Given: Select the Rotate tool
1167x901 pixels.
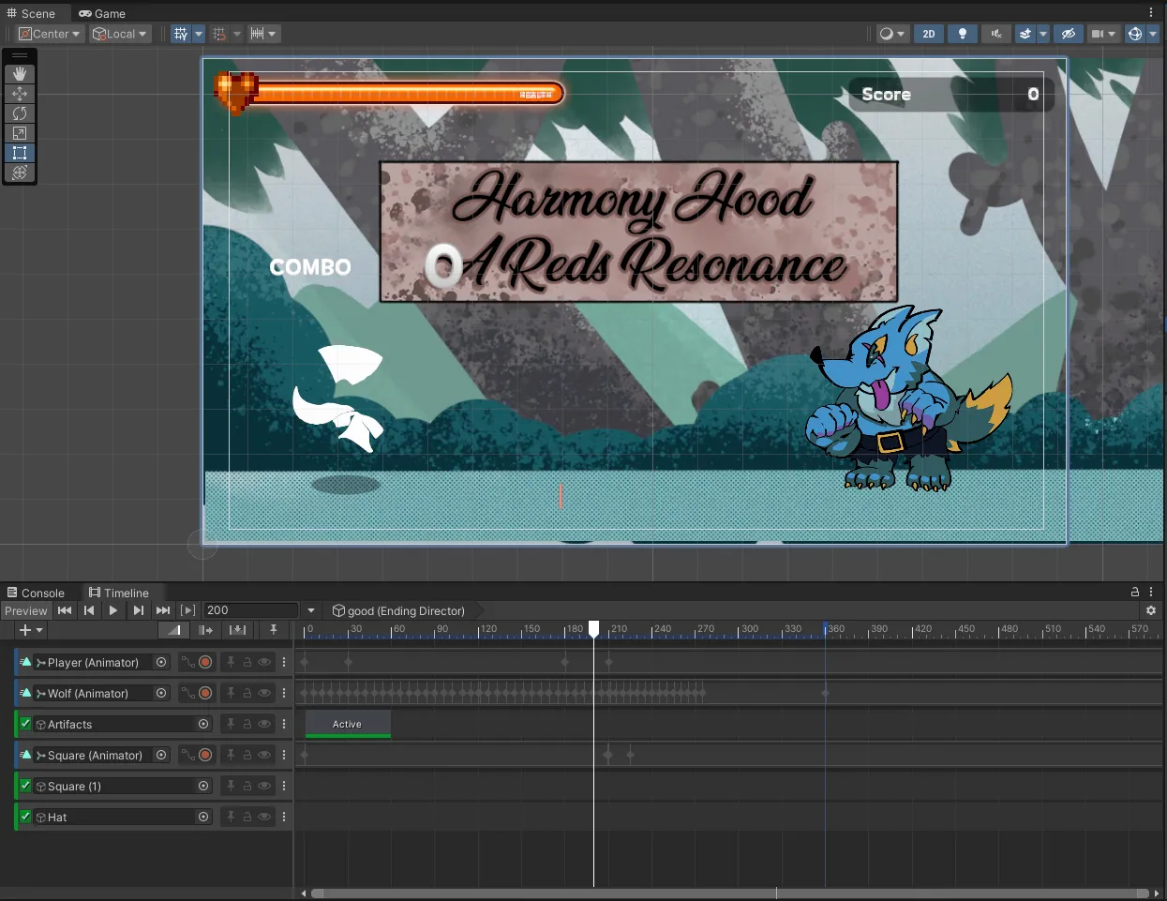Looking at the screenshot, I should [20, 113].
